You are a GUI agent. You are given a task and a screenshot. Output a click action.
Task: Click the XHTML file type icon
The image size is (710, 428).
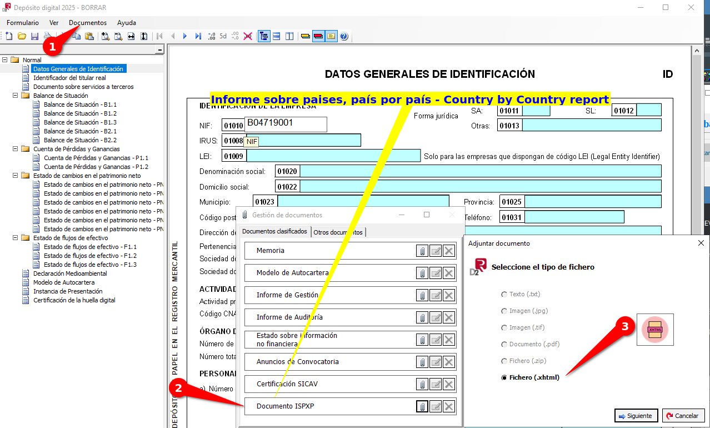[655, 330]
